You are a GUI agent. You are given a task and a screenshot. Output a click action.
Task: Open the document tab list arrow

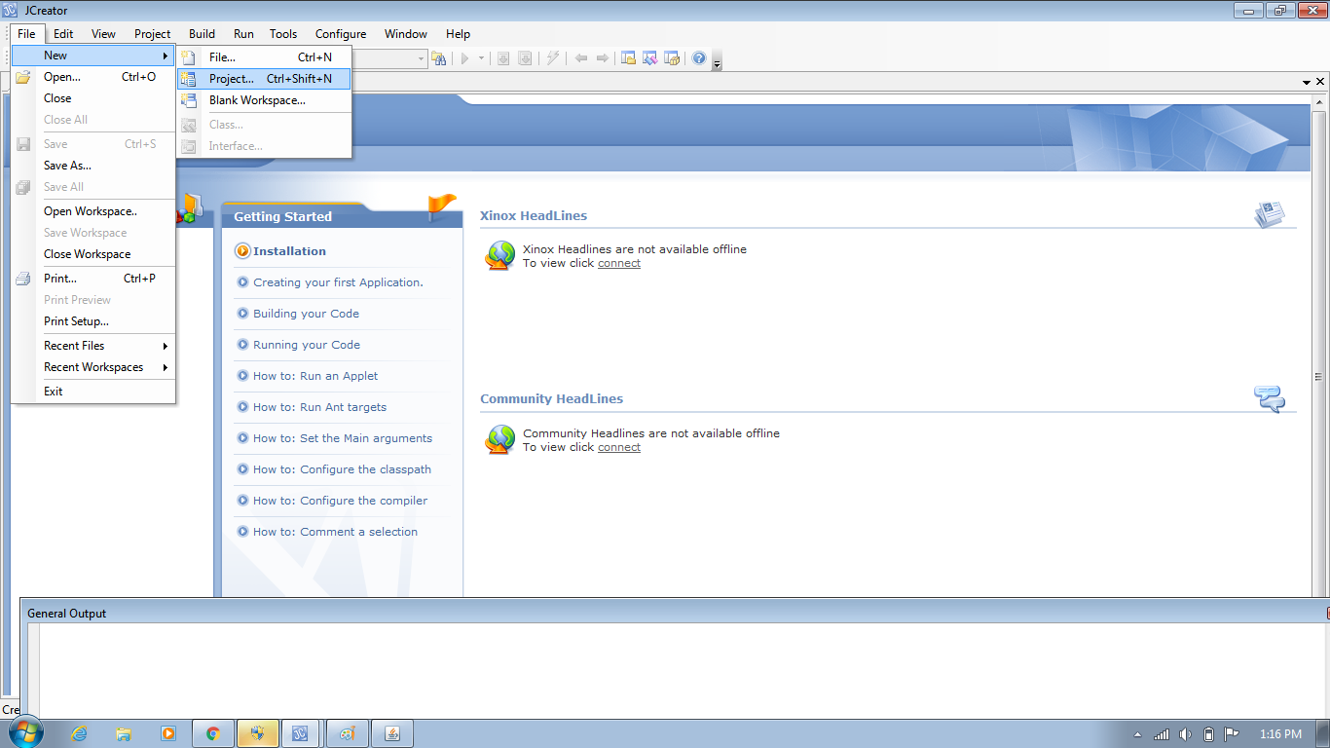coord(1307,82)
